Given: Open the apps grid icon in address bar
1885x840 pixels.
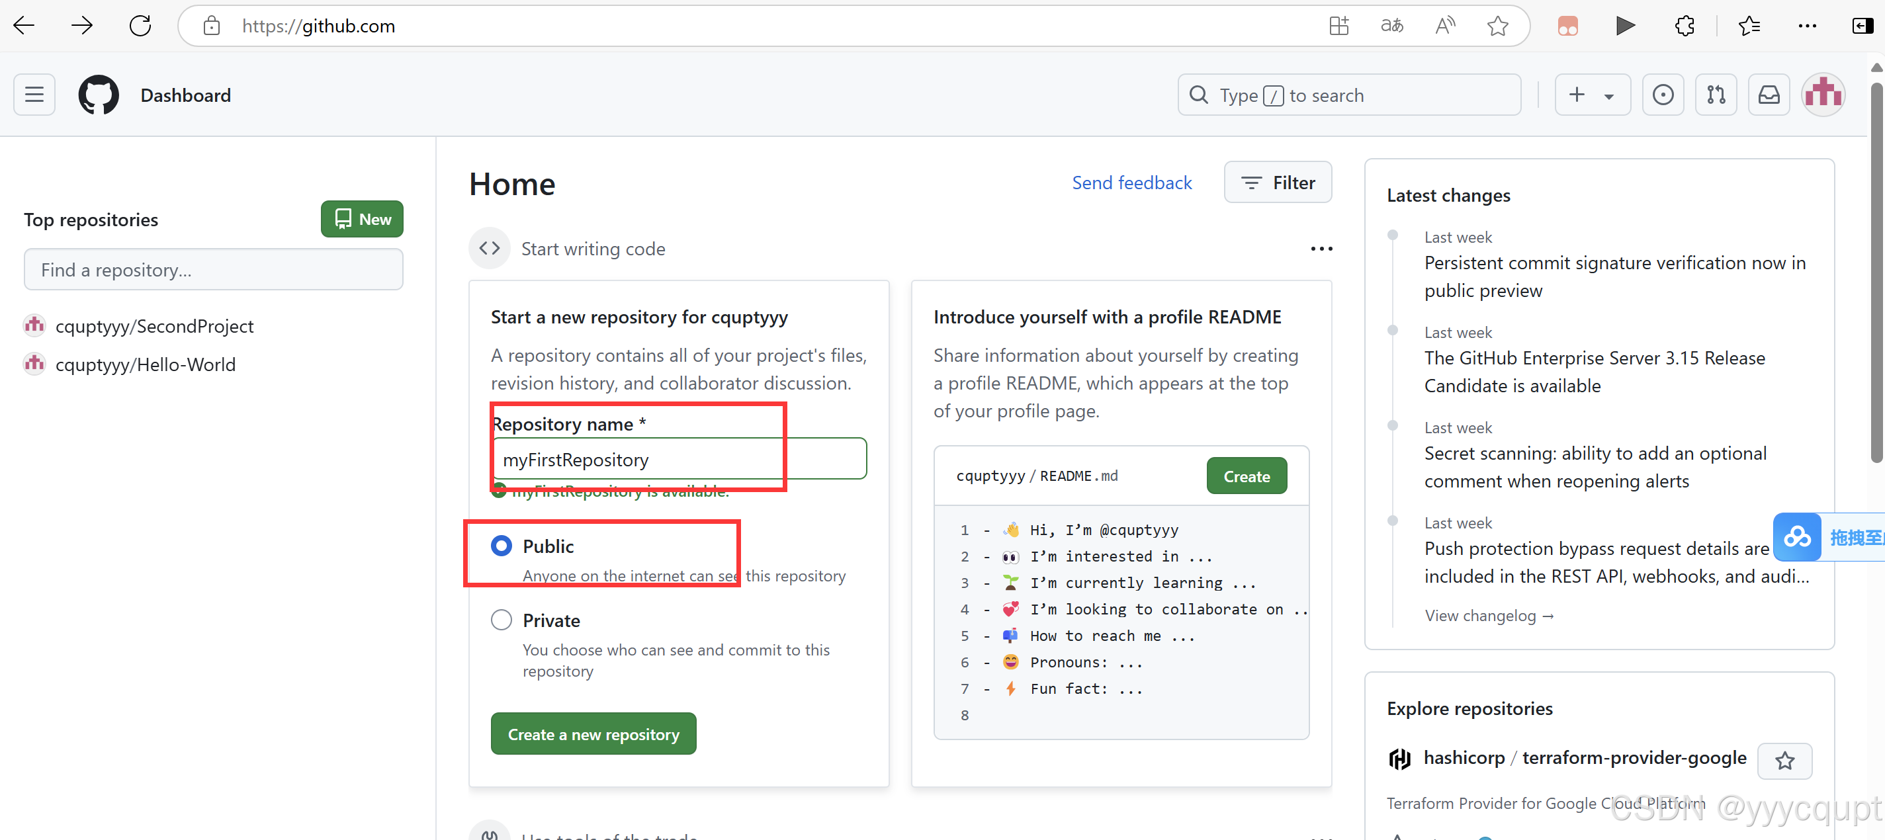Looking at the screenshot, I should [1338, 26].
